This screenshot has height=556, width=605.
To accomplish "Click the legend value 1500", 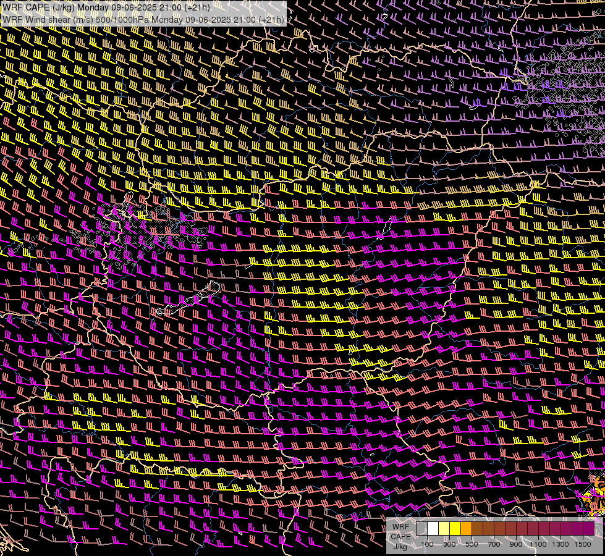I will point(583,544).
